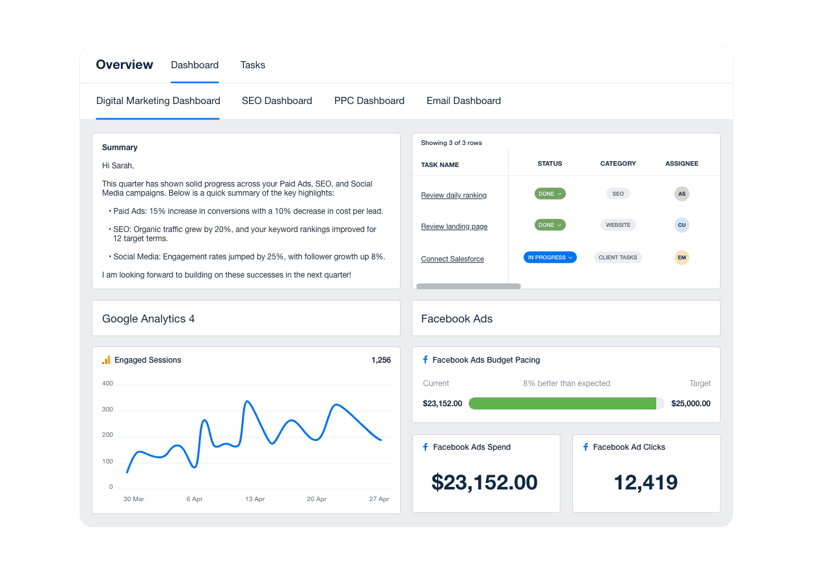Click the Facebook icon on Budget Pacing widget

[x=425, y=359]
